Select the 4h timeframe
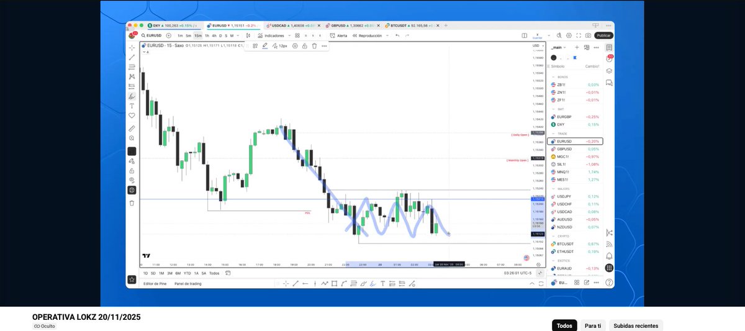Image resolution: width=745 pixels, height=331 pixels. (x=214, y=35)
